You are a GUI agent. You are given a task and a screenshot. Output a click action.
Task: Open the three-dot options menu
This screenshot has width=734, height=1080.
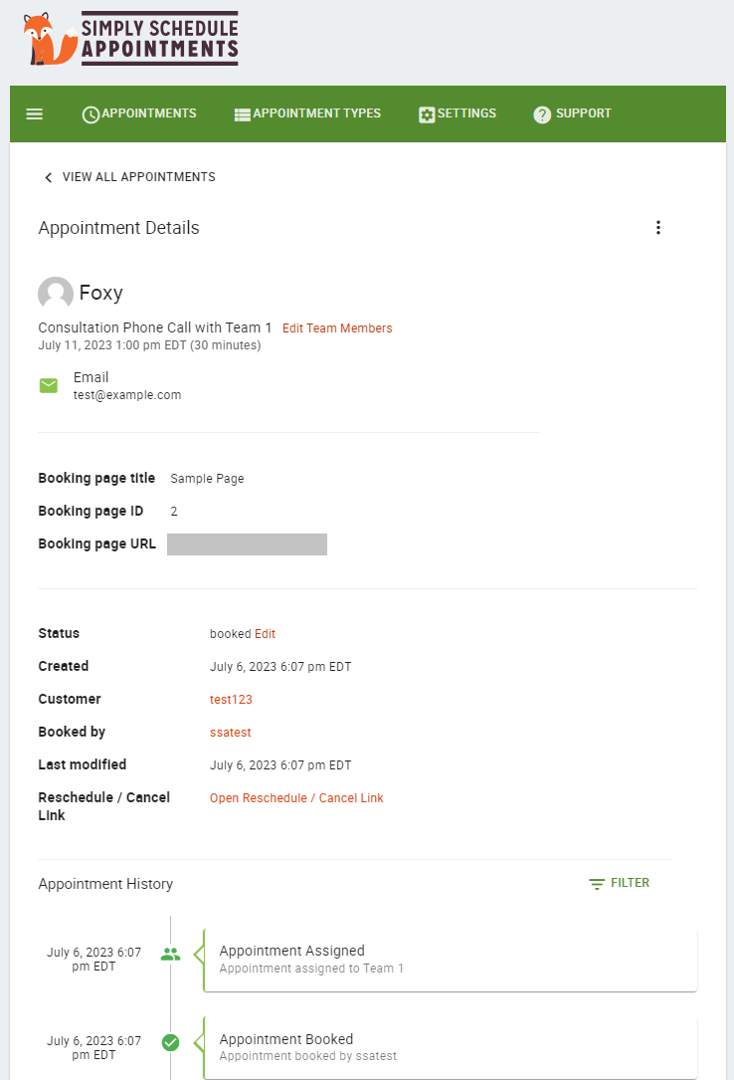click(x=658, y=227)
